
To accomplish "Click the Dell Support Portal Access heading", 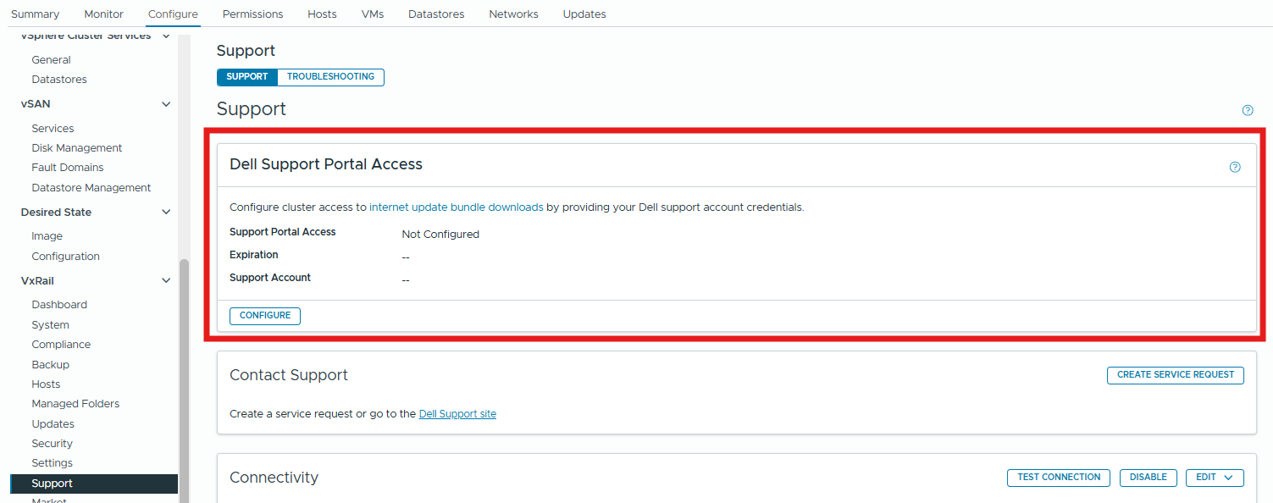I will pos(326,164).
